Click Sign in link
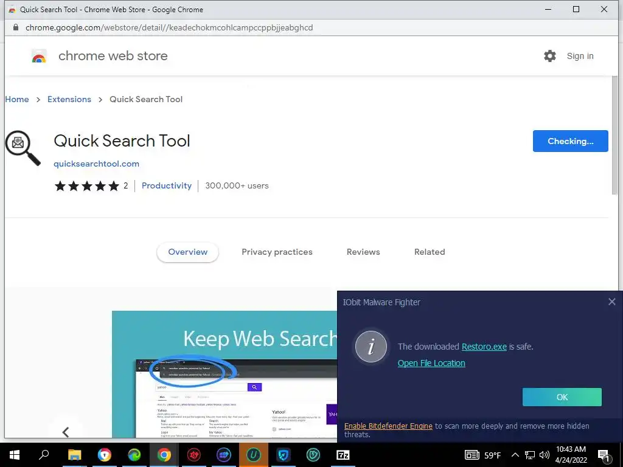The image size is (623, 467). [580, 56]
